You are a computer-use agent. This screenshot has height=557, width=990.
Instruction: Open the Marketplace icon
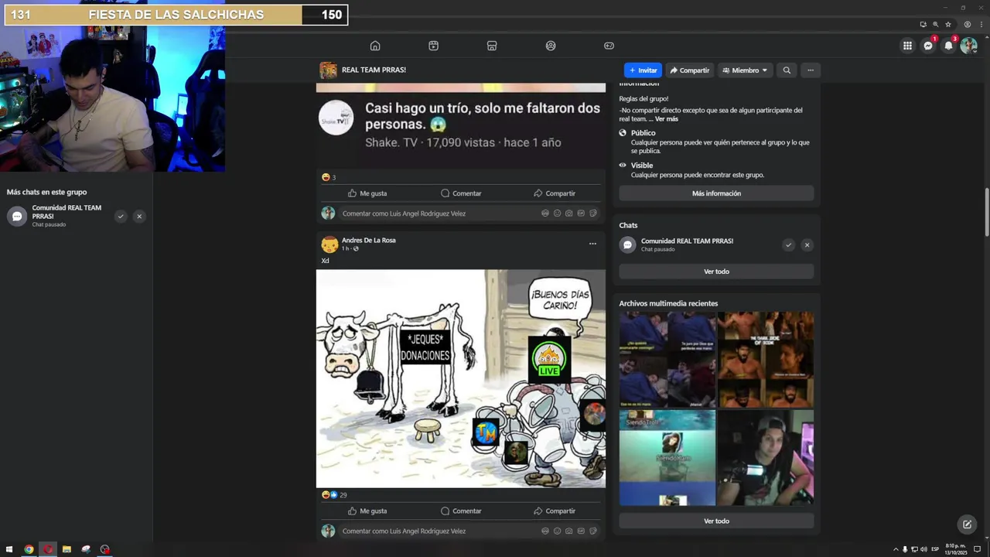pyautogui.click(x=492, y=46)
